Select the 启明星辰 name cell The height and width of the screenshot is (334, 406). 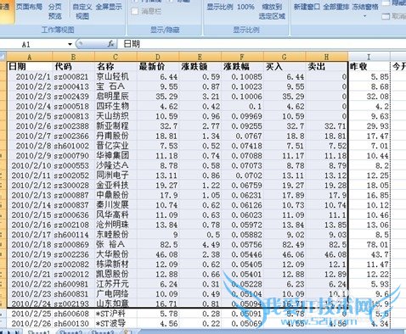pyautogui.click(x=116, y=97)
